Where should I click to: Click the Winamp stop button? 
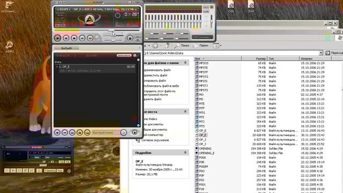click(x=25, y=170)
